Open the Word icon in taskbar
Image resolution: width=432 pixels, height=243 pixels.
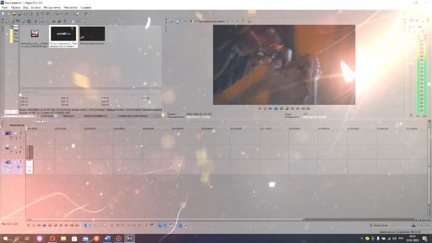click(107, 238)
